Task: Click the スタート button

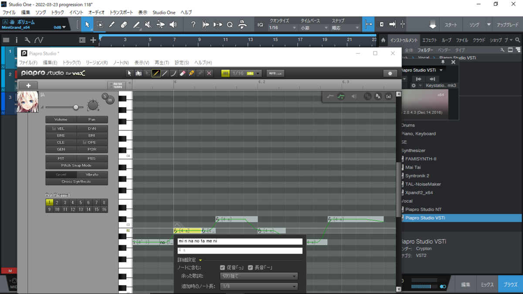Action: (x=451, y=25)
